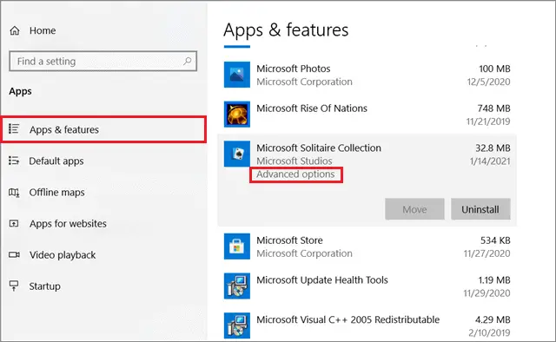Image resolution: width=556 pixels, height=342 pixels.
Task: Click the greyed Move button
Action: click(x=414, y=209)
